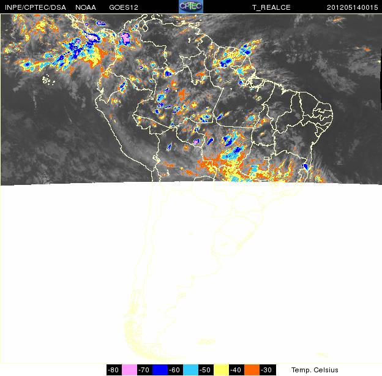Viewport: 382px width, 376px height.
Task: Select the yellow -50 legend swatch
Action: (221, 370)
